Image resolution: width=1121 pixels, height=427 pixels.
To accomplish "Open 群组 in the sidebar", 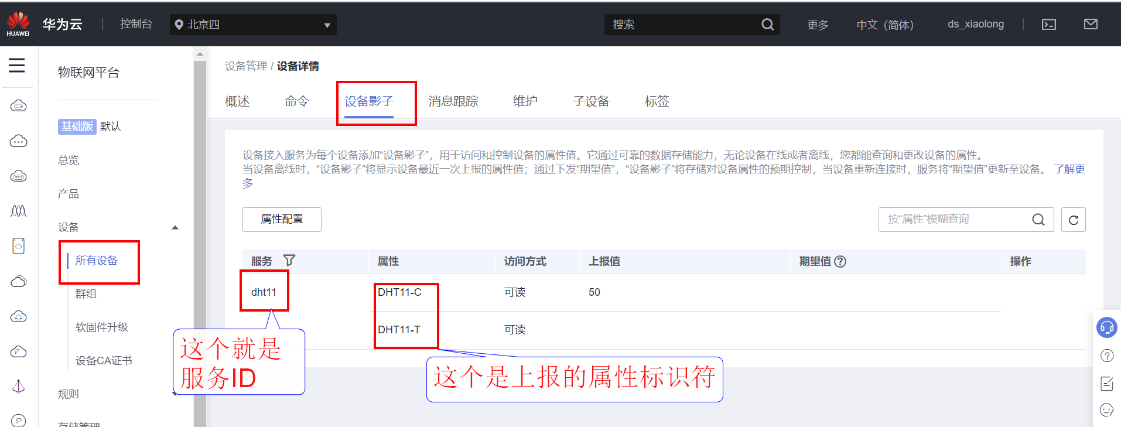I will (x=86, y=294).
